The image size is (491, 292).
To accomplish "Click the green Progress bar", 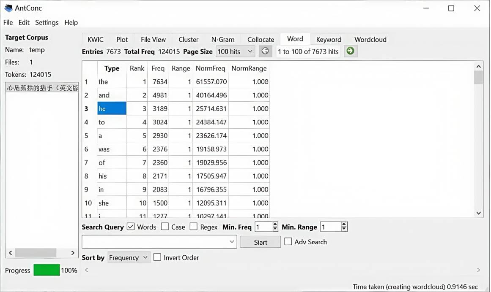I will coord(47,270).
